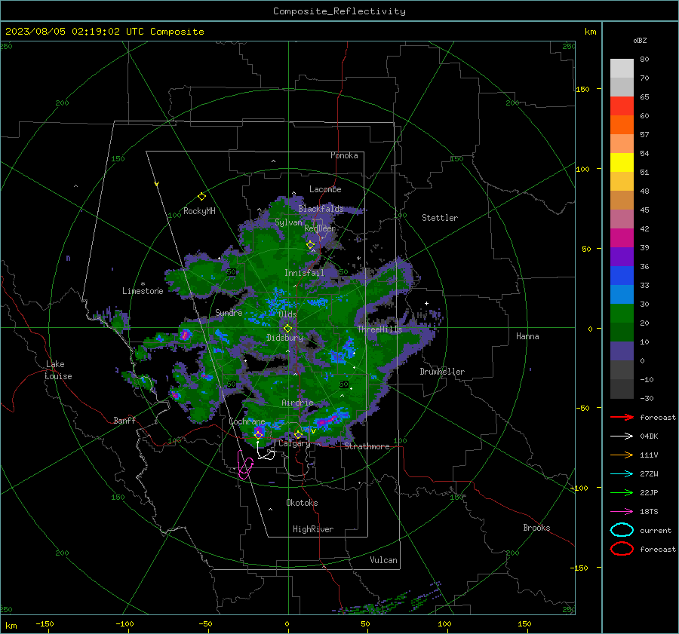Click the cyan 27ZW arrow in the legend
The image size is (679, 634).
pos(622,474)
